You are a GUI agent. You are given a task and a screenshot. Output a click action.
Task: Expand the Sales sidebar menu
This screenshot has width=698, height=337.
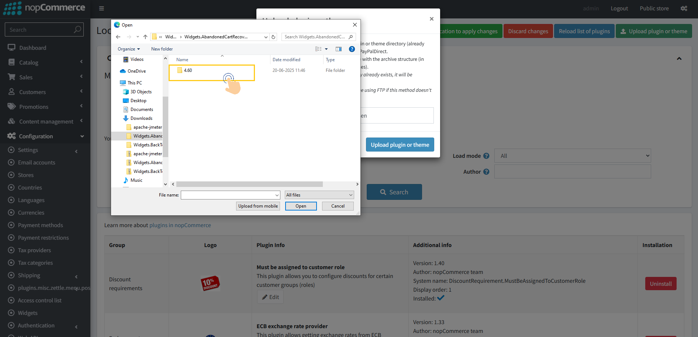click(x=45, y=77)
